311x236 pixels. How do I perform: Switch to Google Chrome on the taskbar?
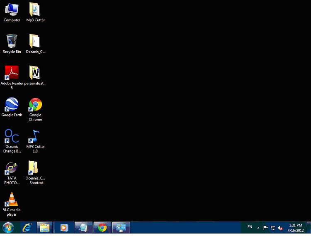click(102, 227)
